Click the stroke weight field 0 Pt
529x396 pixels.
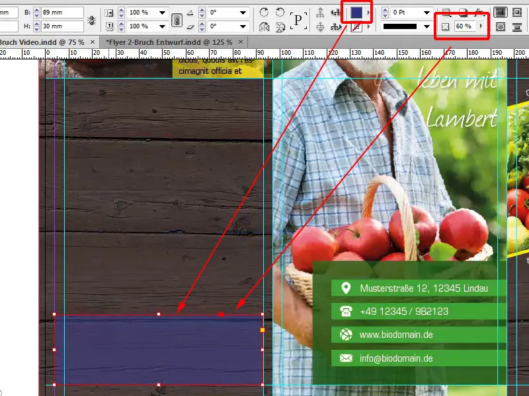[407, 13]
